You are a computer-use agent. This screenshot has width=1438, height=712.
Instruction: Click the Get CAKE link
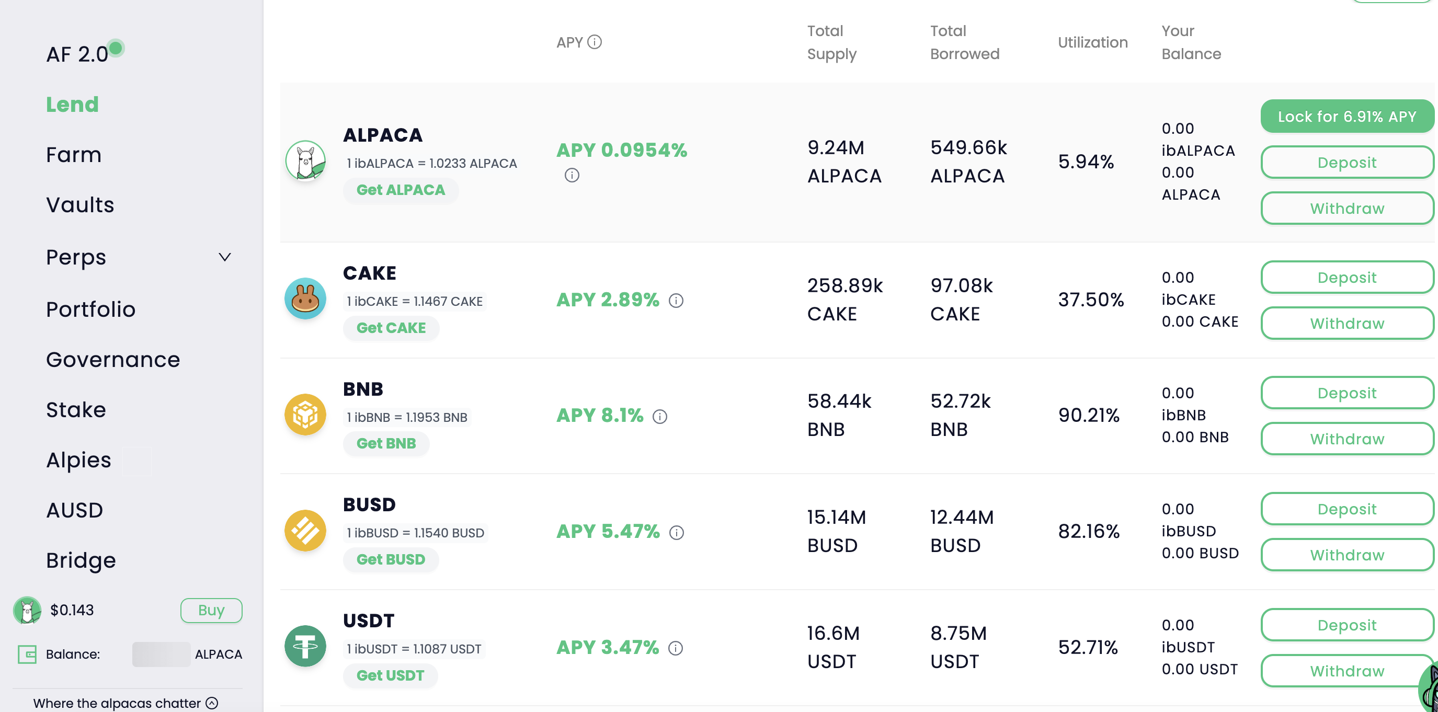click(391, 328)
